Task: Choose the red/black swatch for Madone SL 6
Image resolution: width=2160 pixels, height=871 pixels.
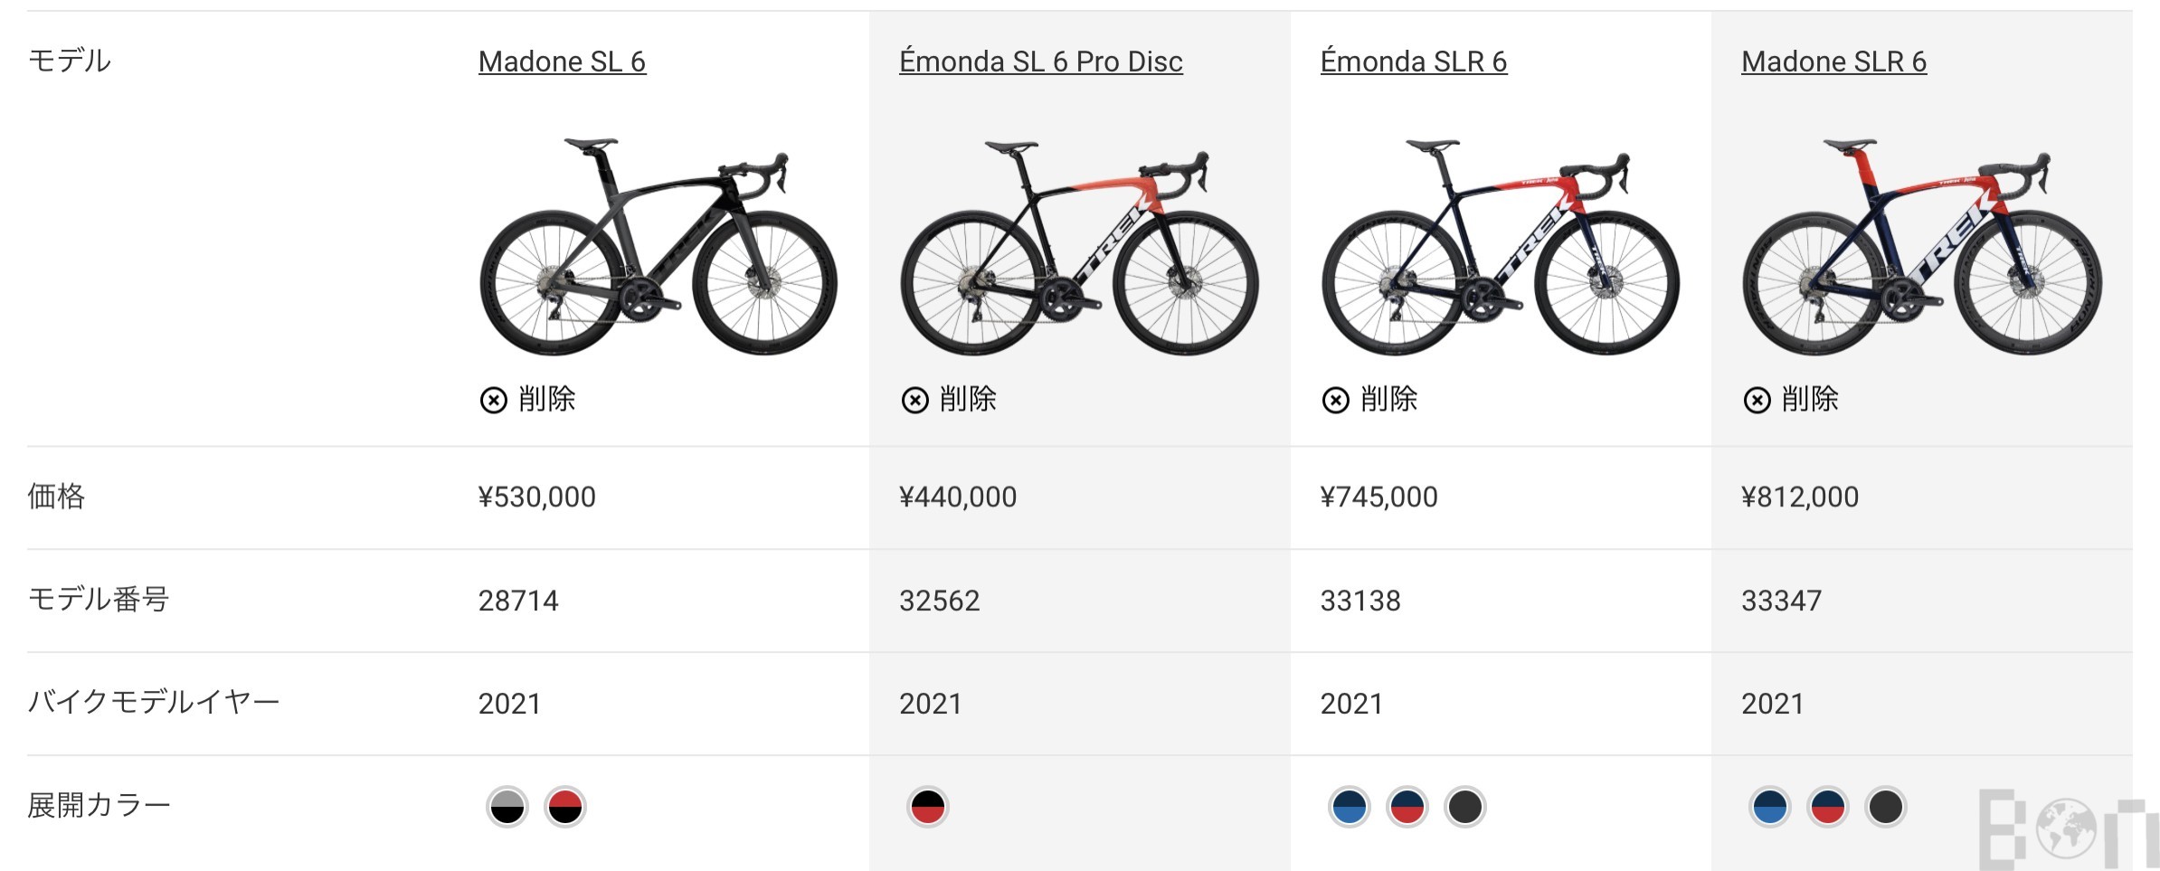Action: click(x=565, y=807)
